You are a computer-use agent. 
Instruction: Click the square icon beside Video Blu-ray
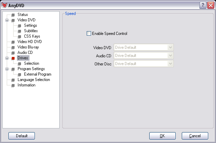pos(13,47)
